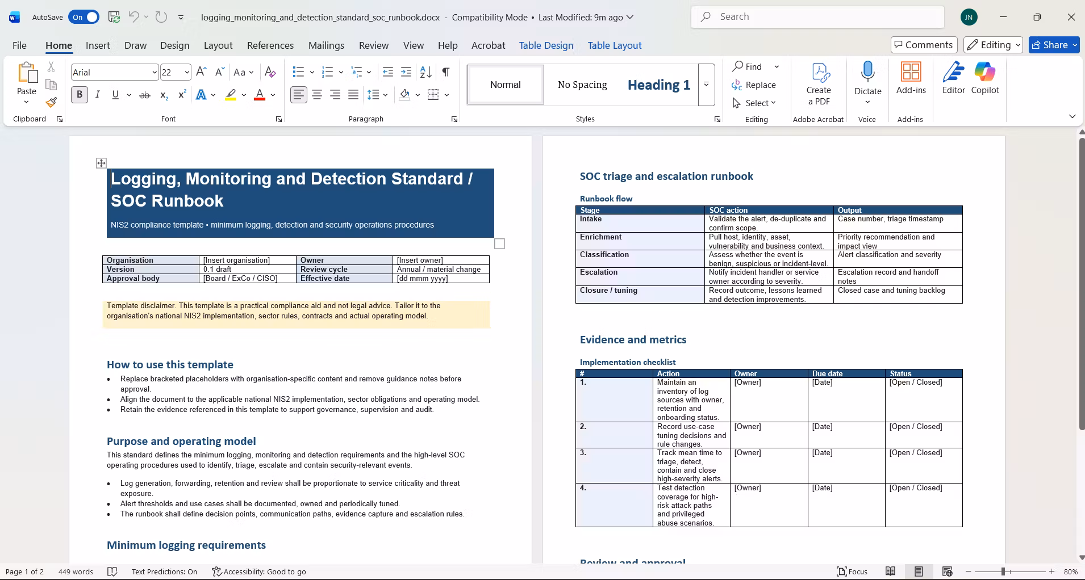Open the font name dropdown
The image size is (1085, 580).
(x=154, y=72)
